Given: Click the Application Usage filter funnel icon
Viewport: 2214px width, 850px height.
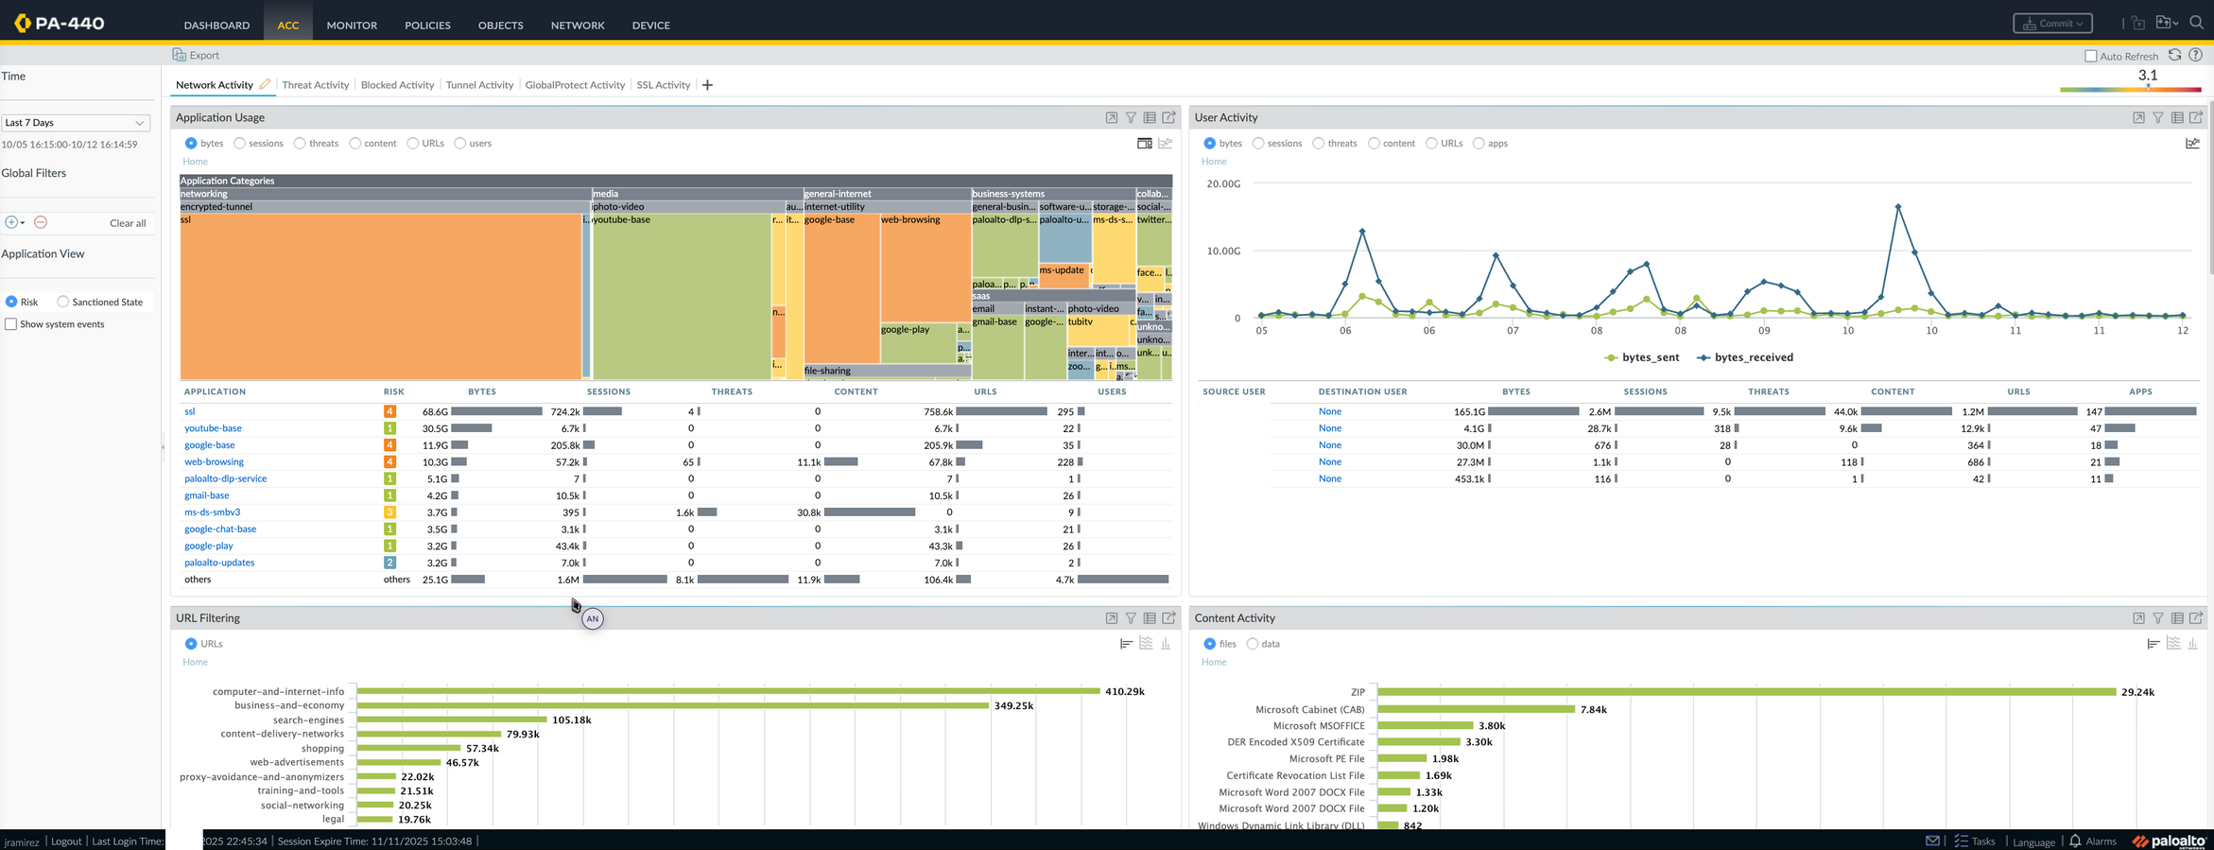Looking at the screenshot, I should [1131, 117].
